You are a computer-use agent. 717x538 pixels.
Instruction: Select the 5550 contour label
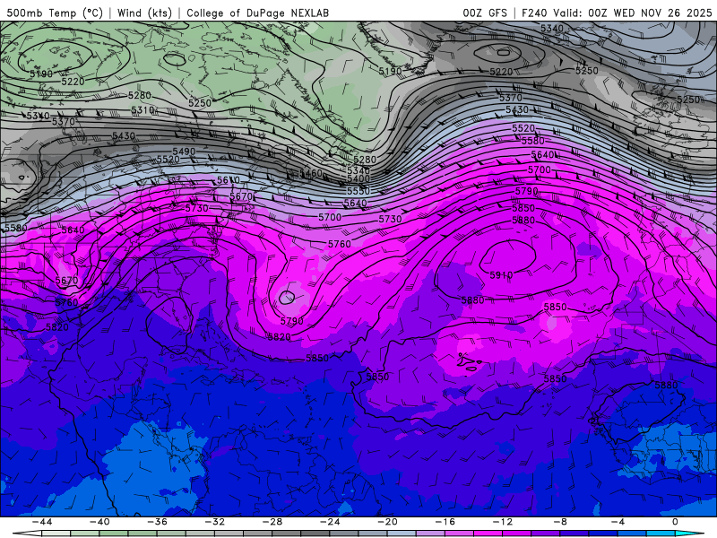358,191
